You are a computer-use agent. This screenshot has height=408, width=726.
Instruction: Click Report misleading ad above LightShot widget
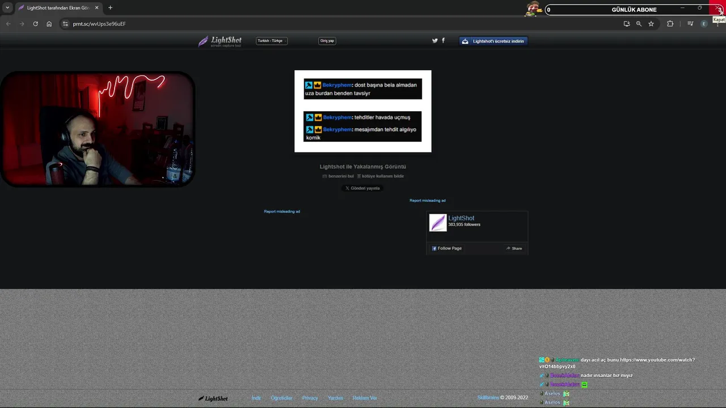pyautogui.click(x=428, y=201)
